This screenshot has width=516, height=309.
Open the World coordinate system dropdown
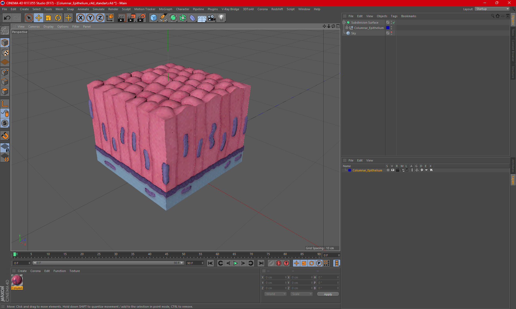275,294
